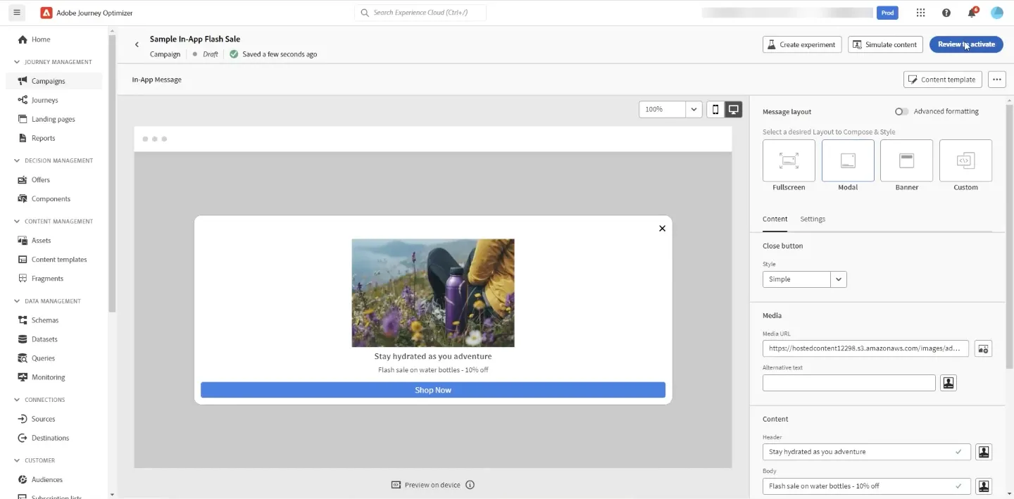The image size is (1014, 499).
Task: Click Review to activate button
Action: click(966, 44)
